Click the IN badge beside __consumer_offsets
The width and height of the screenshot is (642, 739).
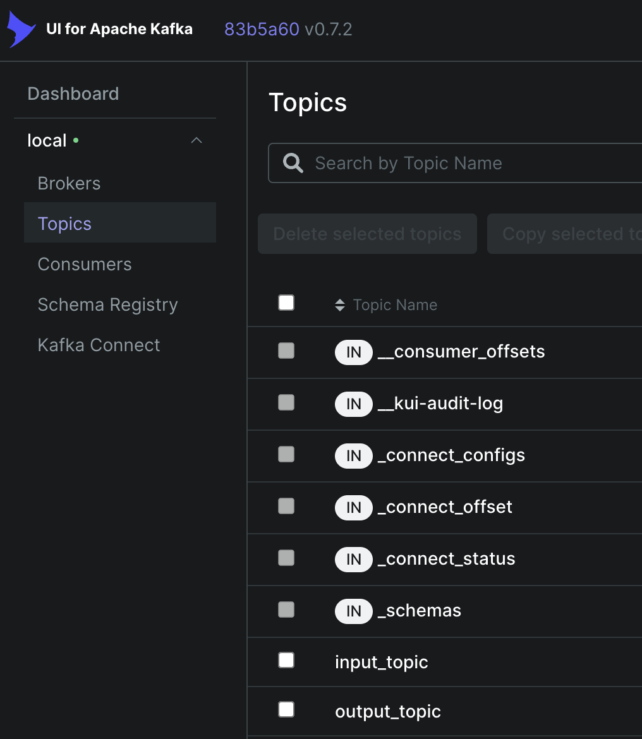(353, 352)
